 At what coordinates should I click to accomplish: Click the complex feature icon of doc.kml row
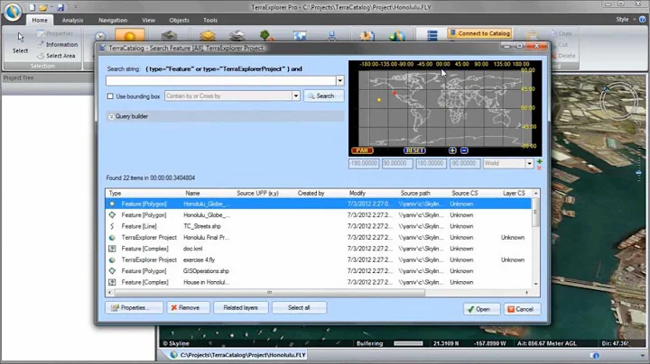112,249
